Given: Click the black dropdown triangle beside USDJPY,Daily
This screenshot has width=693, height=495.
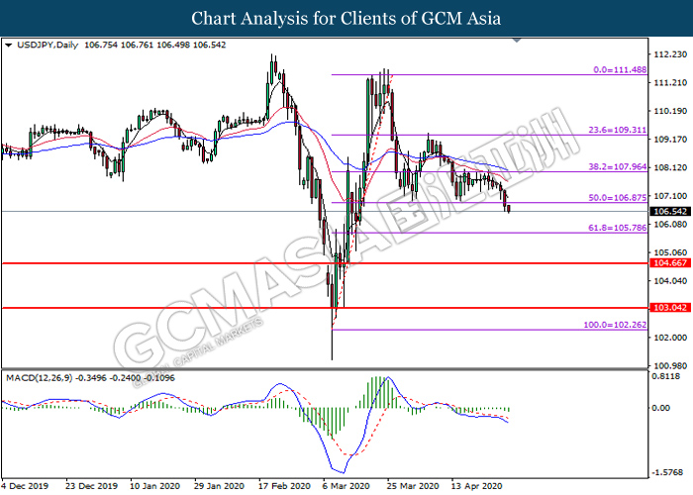Looking at the screenshot, I should (8, 46).
